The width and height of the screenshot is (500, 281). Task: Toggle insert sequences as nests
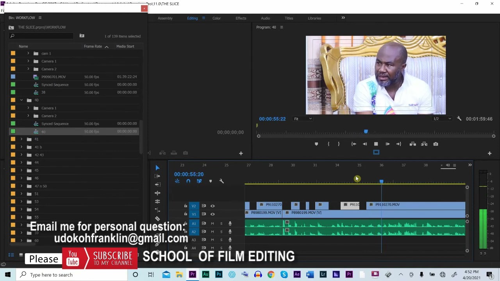coord(177,181)
